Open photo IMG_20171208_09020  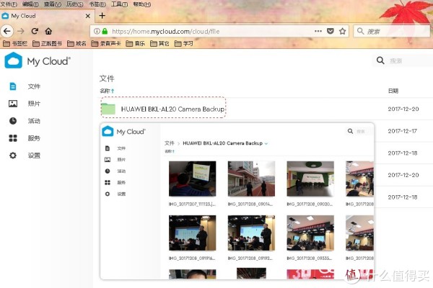310,179
